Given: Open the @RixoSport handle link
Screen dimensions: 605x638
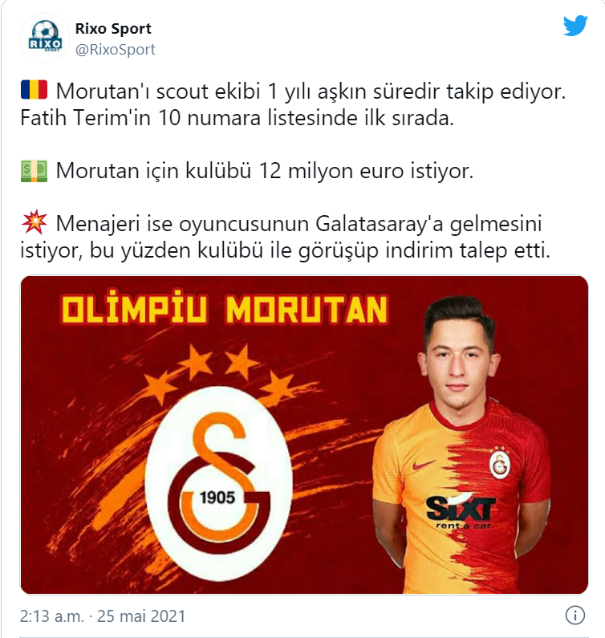Looking at the screenshot, I should point(115,50).
